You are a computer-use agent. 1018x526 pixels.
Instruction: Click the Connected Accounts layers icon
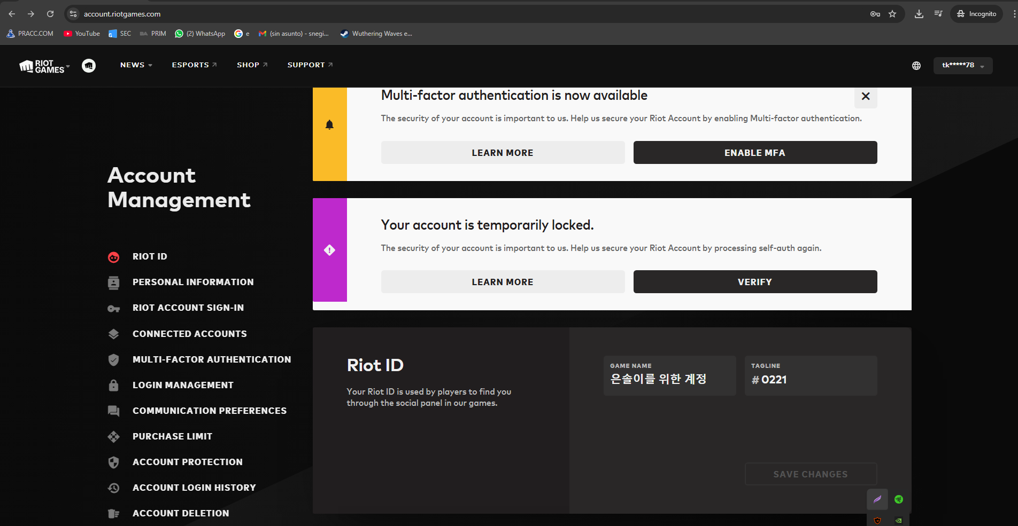(x=114, y=334)
